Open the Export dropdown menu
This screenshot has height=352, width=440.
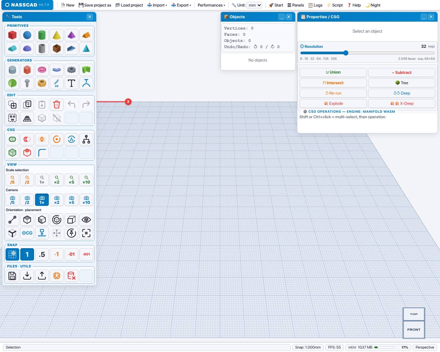click(x=181, y=5)
